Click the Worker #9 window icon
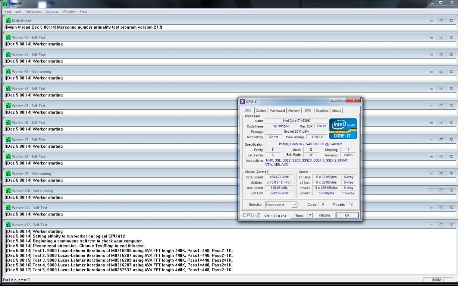 point(9,174)
